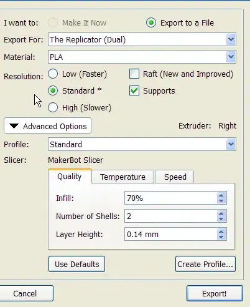The image size is (250, 307).
Task: Click the Create Profile... button
Action: tap(205, 264)
